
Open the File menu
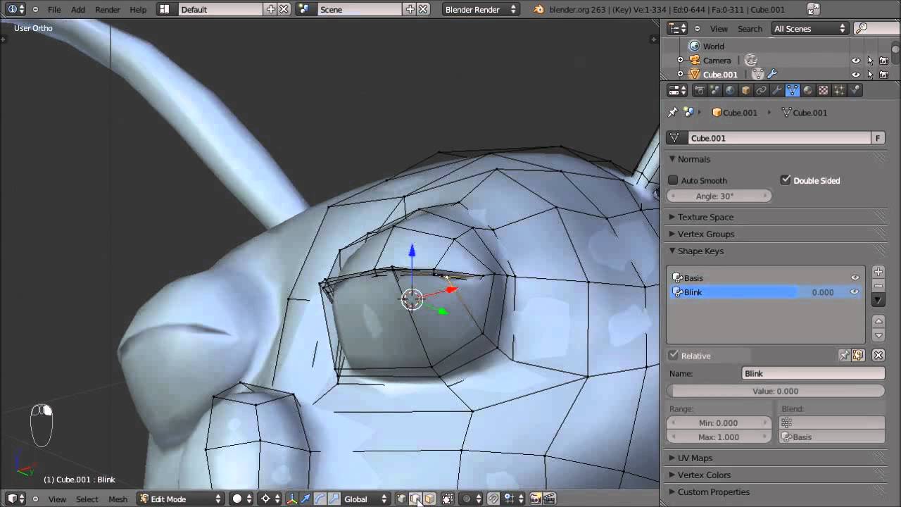(54, 9)
